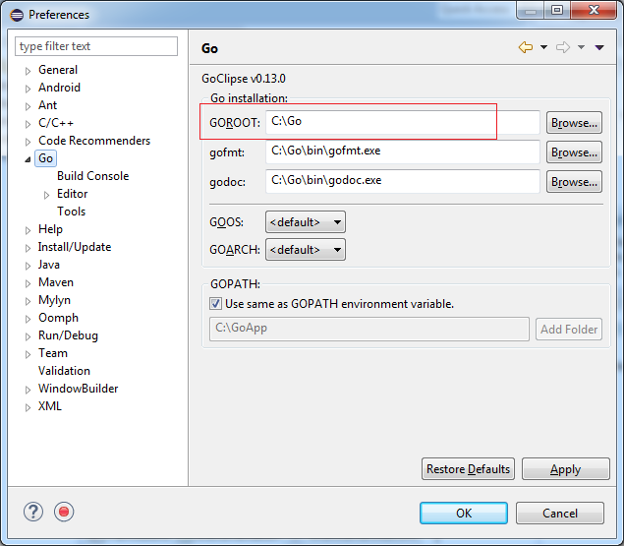The width and height of the screenshot is (624, 546).
Task: Select the Run/Debug preferences item
Action: point(68,335)
